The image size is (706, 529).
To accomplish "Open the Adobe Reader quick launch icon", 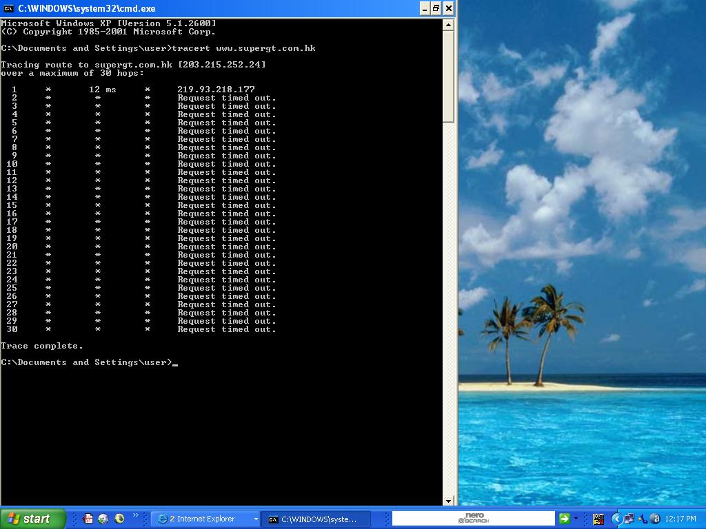I will [88, 519].
